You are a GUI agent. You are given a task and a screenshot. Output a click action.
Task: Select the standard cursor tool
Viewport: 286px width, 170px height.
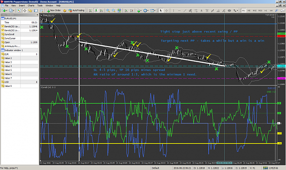[161, 11]
